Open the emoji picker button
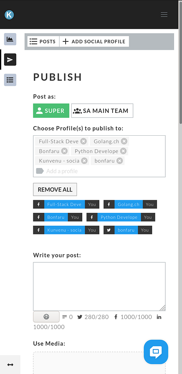Image resolution: width=182 pixels, height=374 pixels. 46,317
